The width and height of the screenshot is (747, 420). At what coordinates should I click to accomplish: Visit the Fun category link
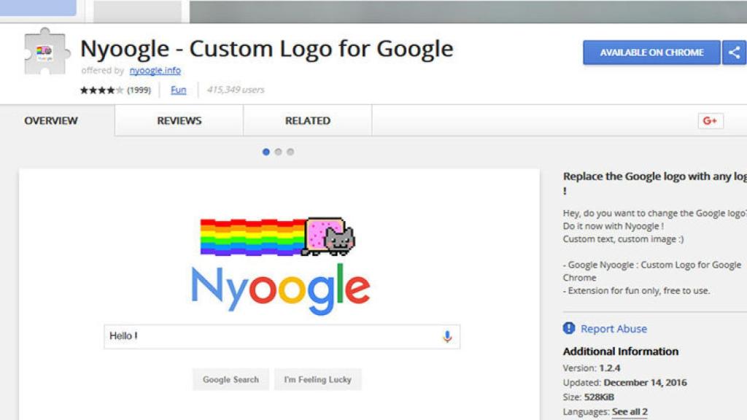click(178, 90)
